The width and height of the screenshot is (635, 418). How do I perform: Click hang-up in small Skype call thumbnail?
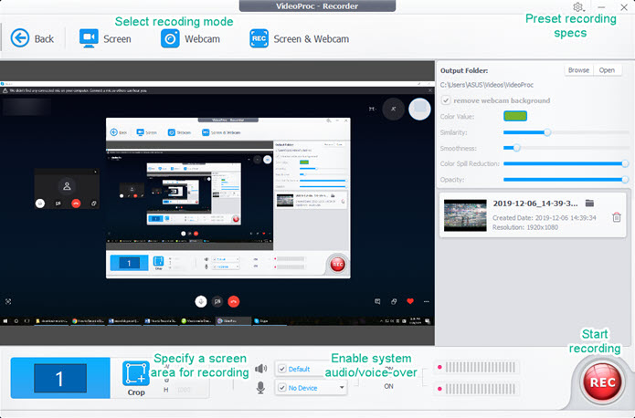coord(76,204)
